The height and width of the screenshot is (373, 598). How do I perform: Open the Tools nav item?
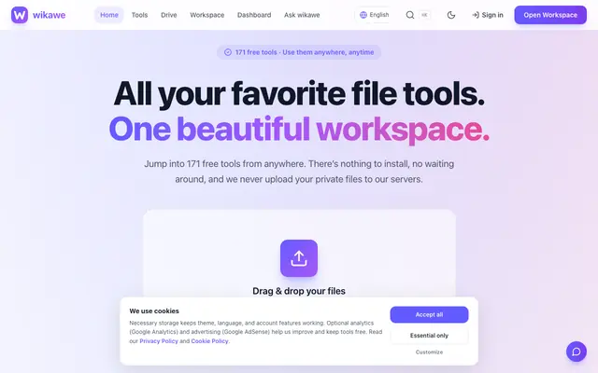click(139, 15)
